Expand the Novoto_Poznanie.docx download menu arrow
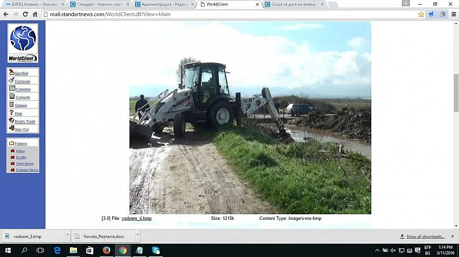 [138, 236]
